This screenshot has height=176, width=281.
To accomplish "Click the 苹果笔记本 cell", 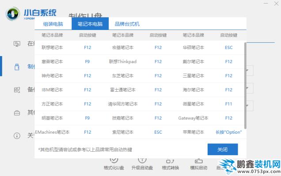I will tap(194, 132).
